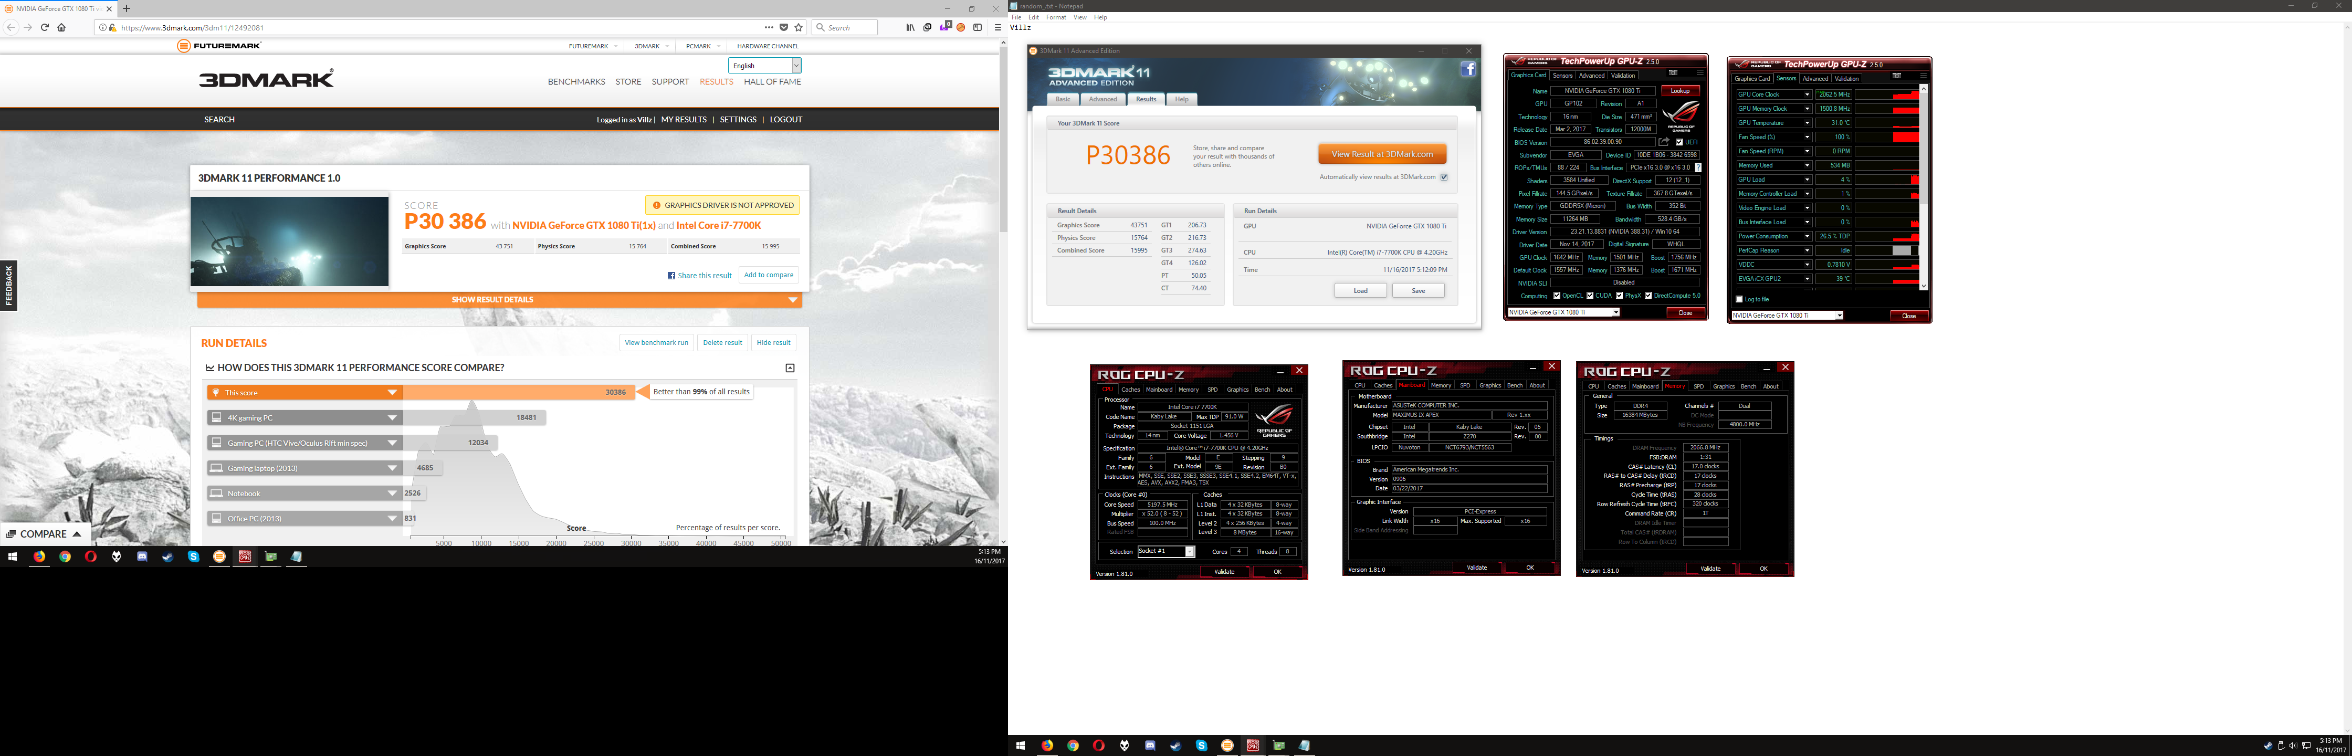Go back with the browser back arrow
Screen dimensions: 2352x756
click(x=11, y=27)
